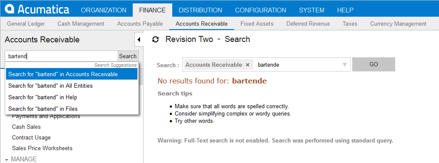This screenshot has height=163, width=439.
Task: Switch to the Cash Management tab
Action: click(x=81, y=24)
